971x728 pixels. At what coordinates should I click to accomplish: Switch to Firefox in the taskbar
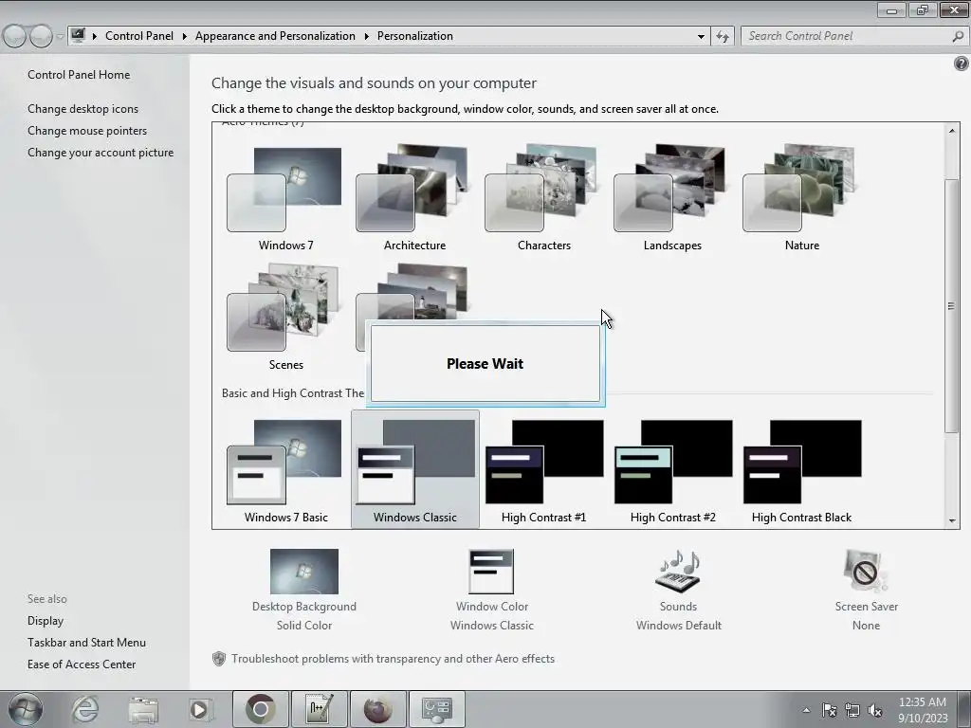(x=377, y=709)
